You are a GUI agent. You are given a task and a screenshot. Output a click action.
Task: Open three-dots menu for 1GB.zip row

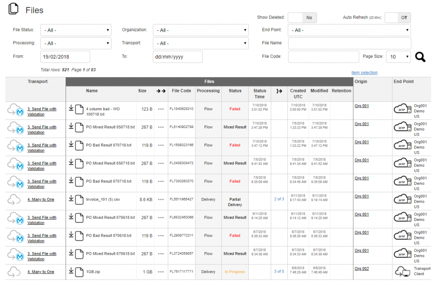(161, 272)
